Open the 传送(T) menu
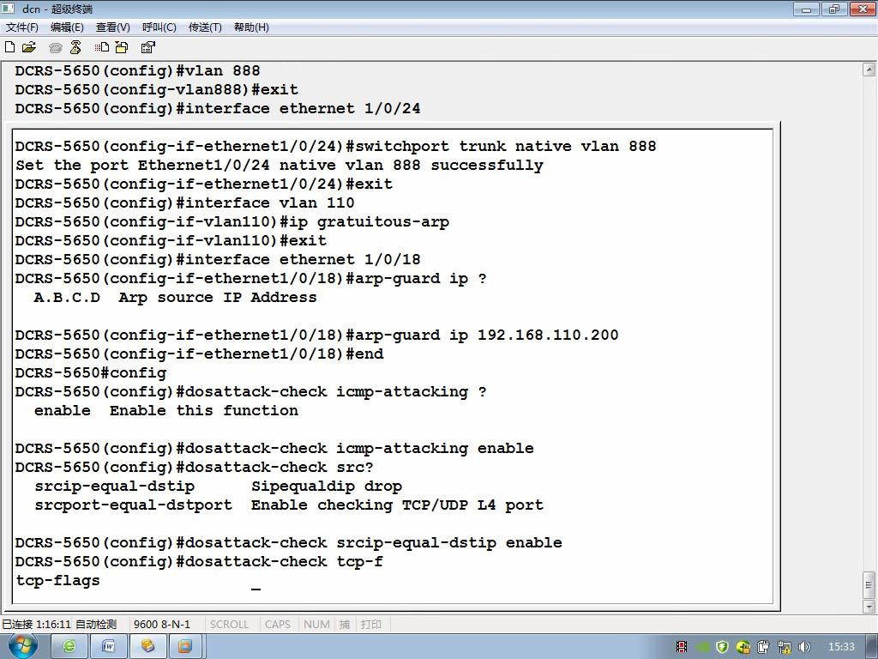878x659 pixels. point(205,27)
